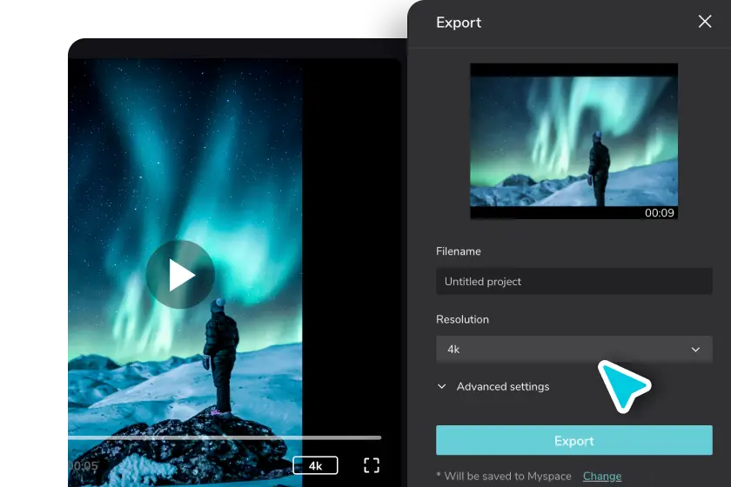Screen dimensions: 731x487
Task: Play the aurora video preview
Action: pos(180,275)
